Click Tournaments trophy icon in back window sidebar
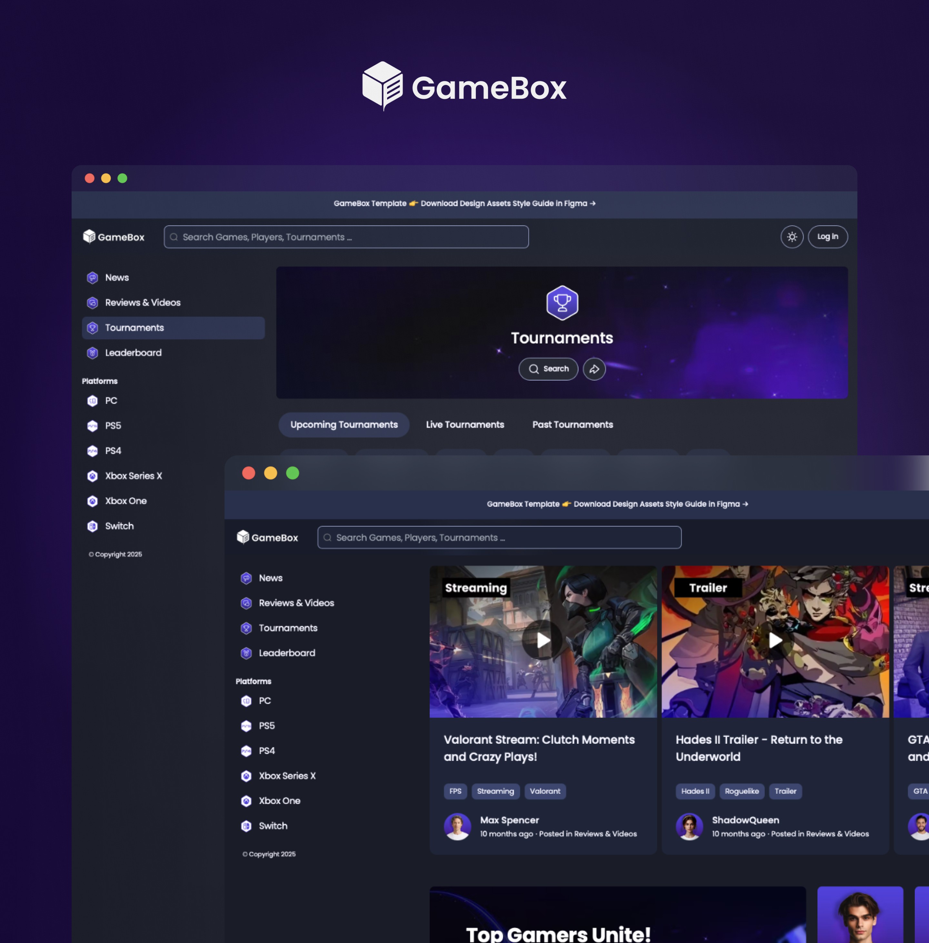 pyautogui.click(x=92, y=328)
